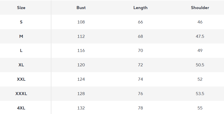Select the XL size row label

[21, 65]
